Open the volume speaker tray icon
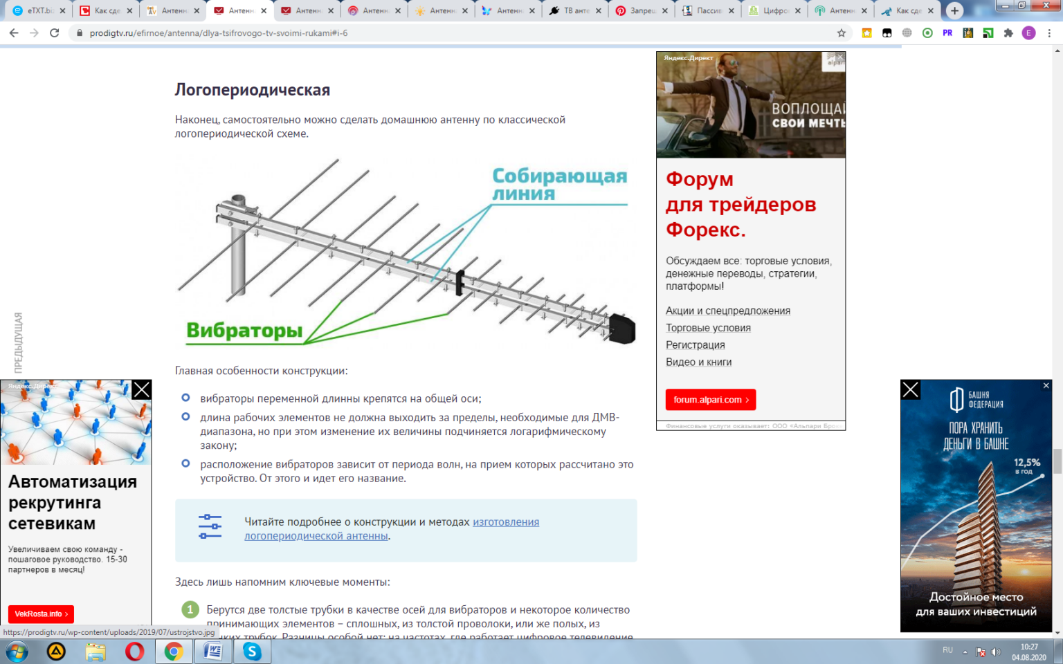 [x=996, y=652]
